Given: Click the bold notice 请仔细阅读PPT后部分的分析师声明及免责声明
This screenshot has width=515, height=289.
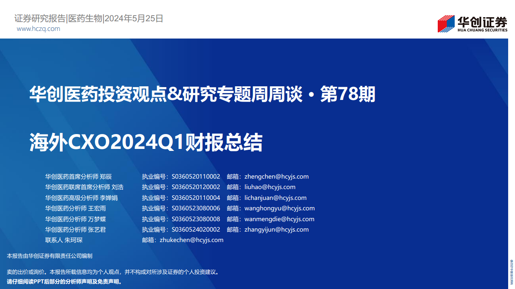Looking at the screenshot, I should [64, 281].
